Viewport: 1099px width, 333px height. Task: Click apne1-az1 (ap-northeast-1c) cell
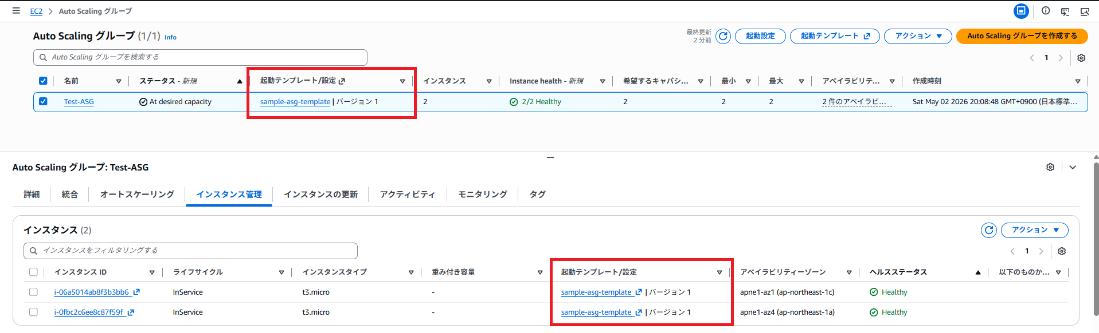tap(787, 292)
